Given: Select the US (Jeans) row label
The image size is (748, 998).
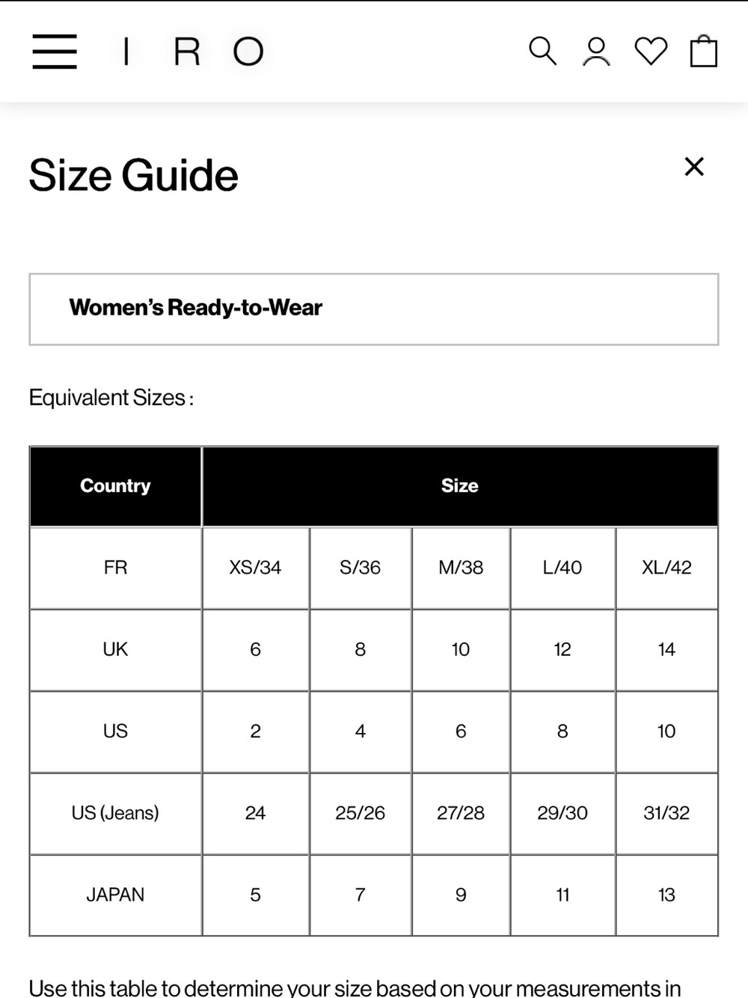Looking at the screenshot, I should point(115,813).
